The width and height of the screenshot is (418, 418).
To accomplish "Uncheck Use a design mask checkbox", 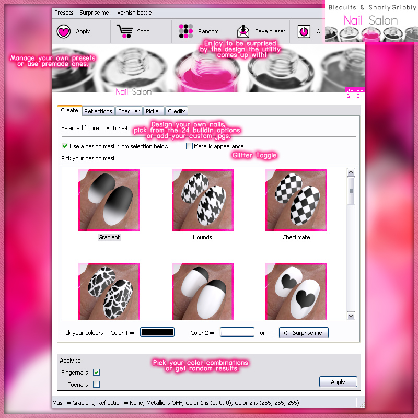I will [65, 146].
